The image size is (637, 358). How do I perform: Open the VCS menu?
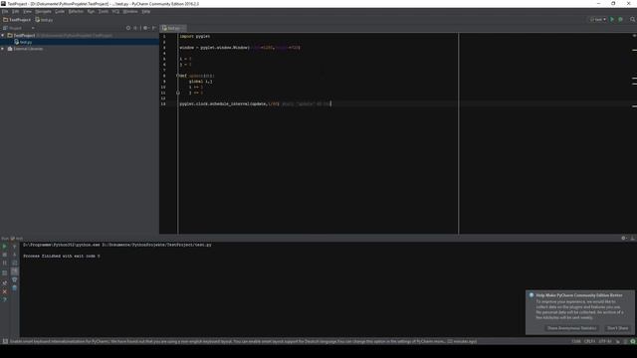coord(115,11)
